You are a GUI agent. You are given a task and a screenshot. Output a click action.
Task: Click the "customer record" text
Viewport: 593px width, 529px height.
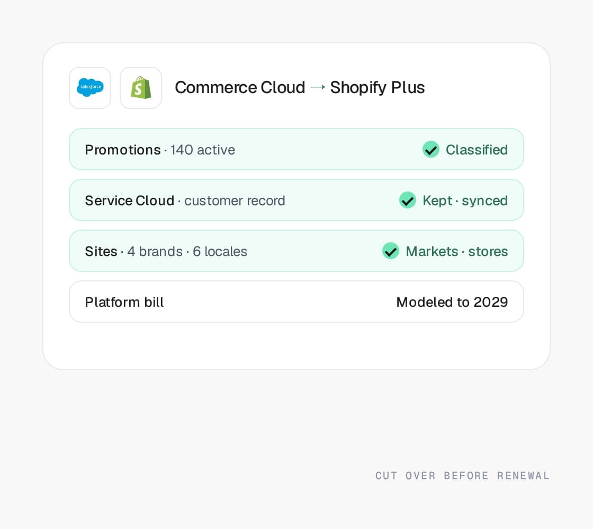(235, 200)
